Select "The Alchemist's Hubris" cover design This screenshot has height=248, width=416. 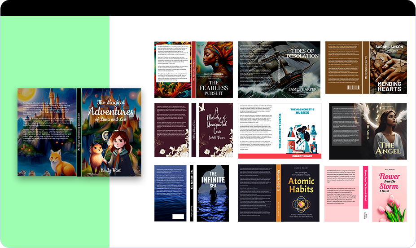click(277, 131)
